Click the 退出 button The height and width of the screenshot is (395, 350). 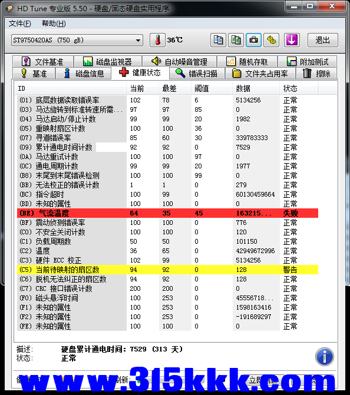pyautogui.click(x=322, y=40)
